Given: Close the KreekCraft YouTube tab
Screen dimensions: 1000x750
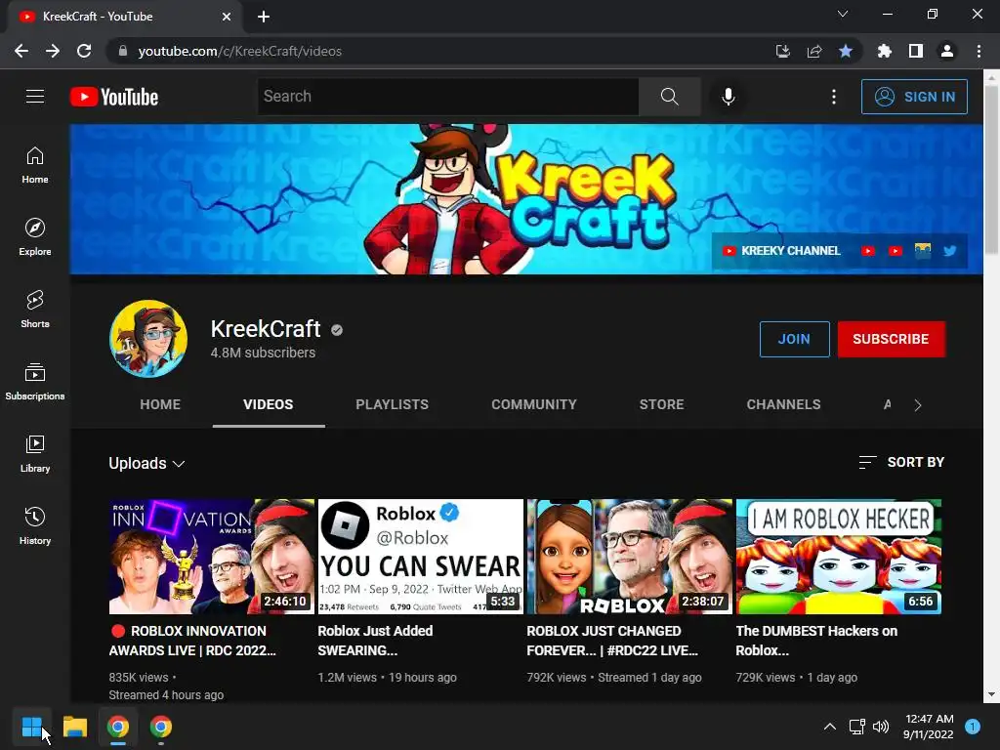Looking at the screenshot, I should click(x=227, y=17).
